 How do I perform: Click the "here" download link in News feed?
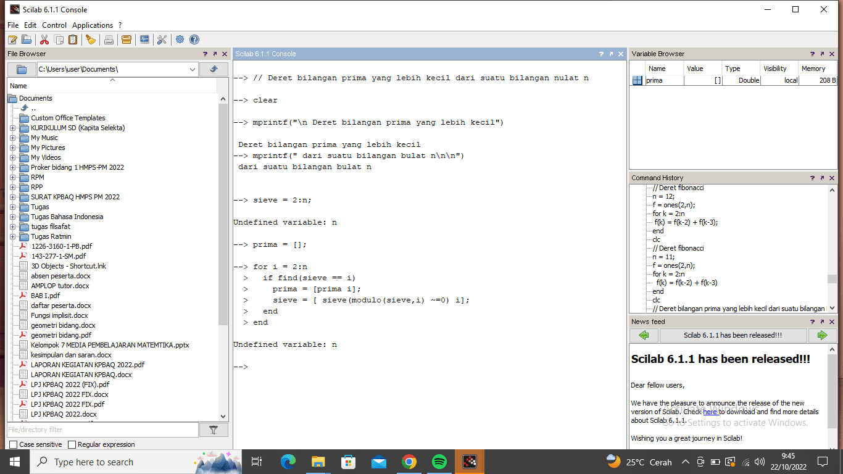tap(710, 412)
